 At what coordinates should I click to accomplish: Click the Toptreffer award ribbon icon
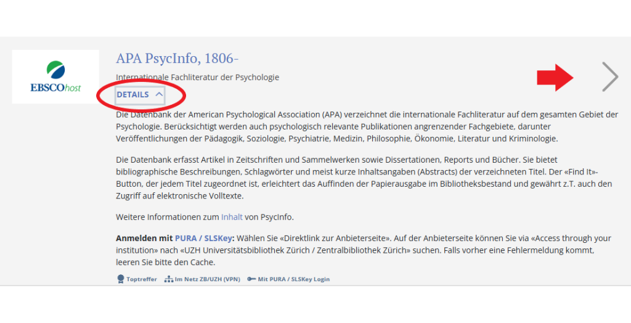pos(120,279)
